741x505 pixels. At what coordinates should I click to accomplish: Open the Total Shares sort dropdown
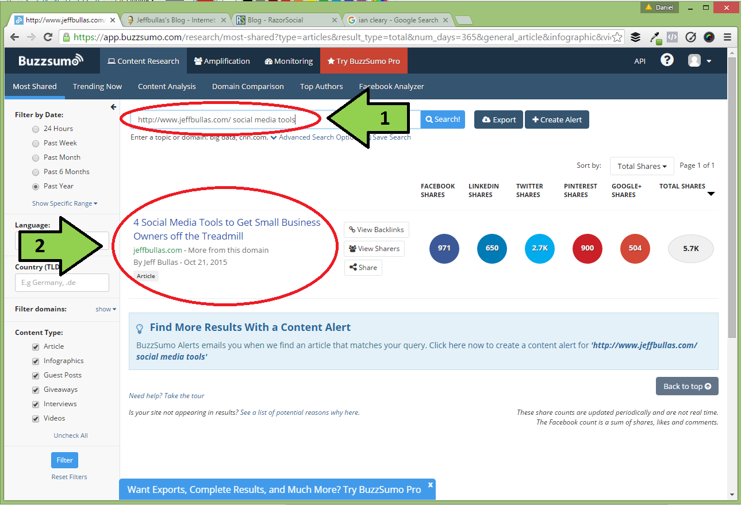[x=642, y=166]
